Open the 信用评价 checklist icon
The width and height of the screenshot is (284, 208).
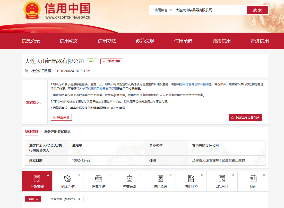[x=191, y=178]
